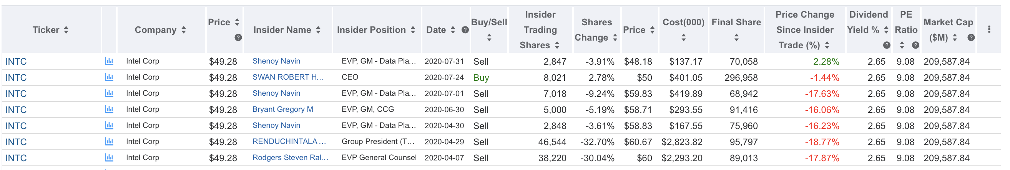Open Bryant Gregory M insider link
Image resolution: width=1010 pixels, height=170 pixels.
point(282,110)
